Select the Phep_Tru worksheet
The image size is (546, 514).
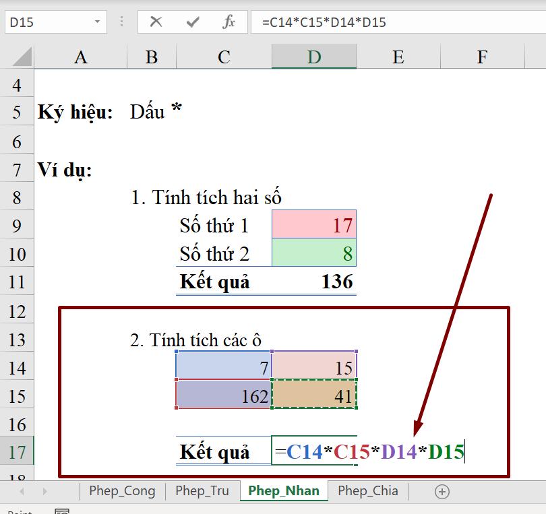click(202, 492)
